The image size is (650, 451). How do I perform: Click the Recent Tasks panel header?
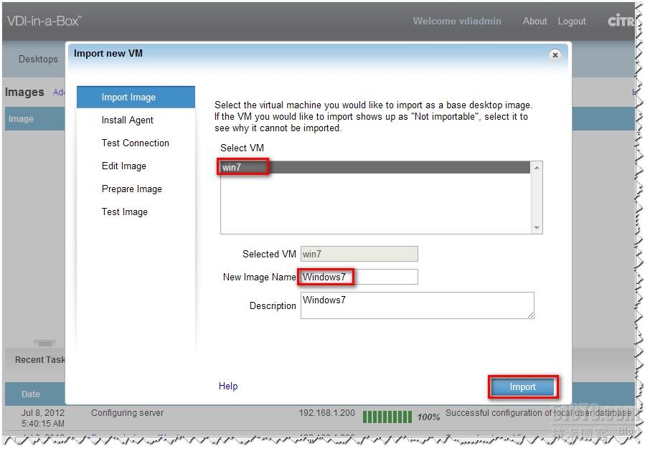click(x=39, y=360)
